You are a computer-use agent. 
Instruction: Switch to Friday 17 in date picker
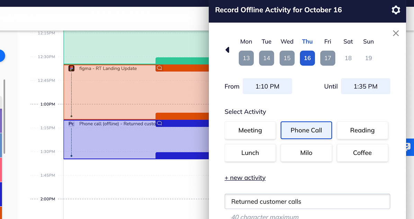pyautogui.click(x=327, y=58)
